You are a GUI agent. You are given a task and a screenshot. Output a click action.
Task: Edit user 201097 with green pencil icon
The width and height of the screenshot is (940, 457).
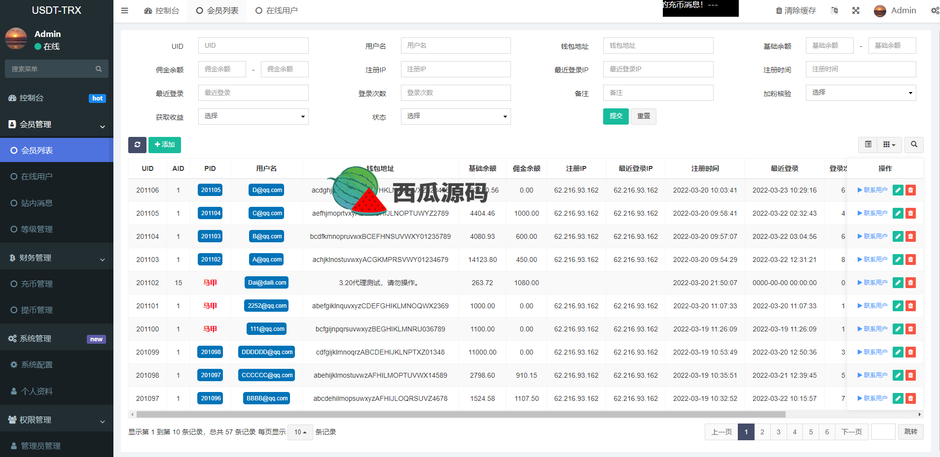(898, 398)
